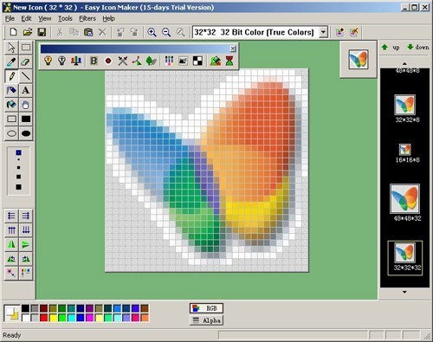Select the Eraser tool

coord(26,61)
